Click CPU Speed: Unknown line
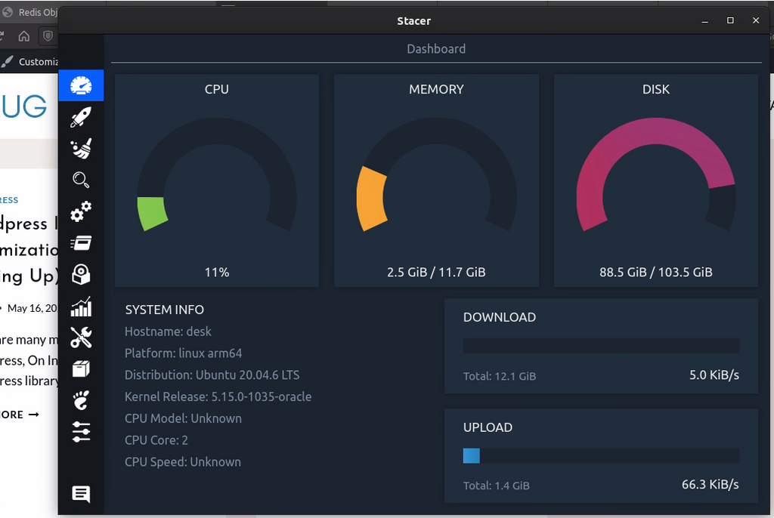 [x=183, y=462]
